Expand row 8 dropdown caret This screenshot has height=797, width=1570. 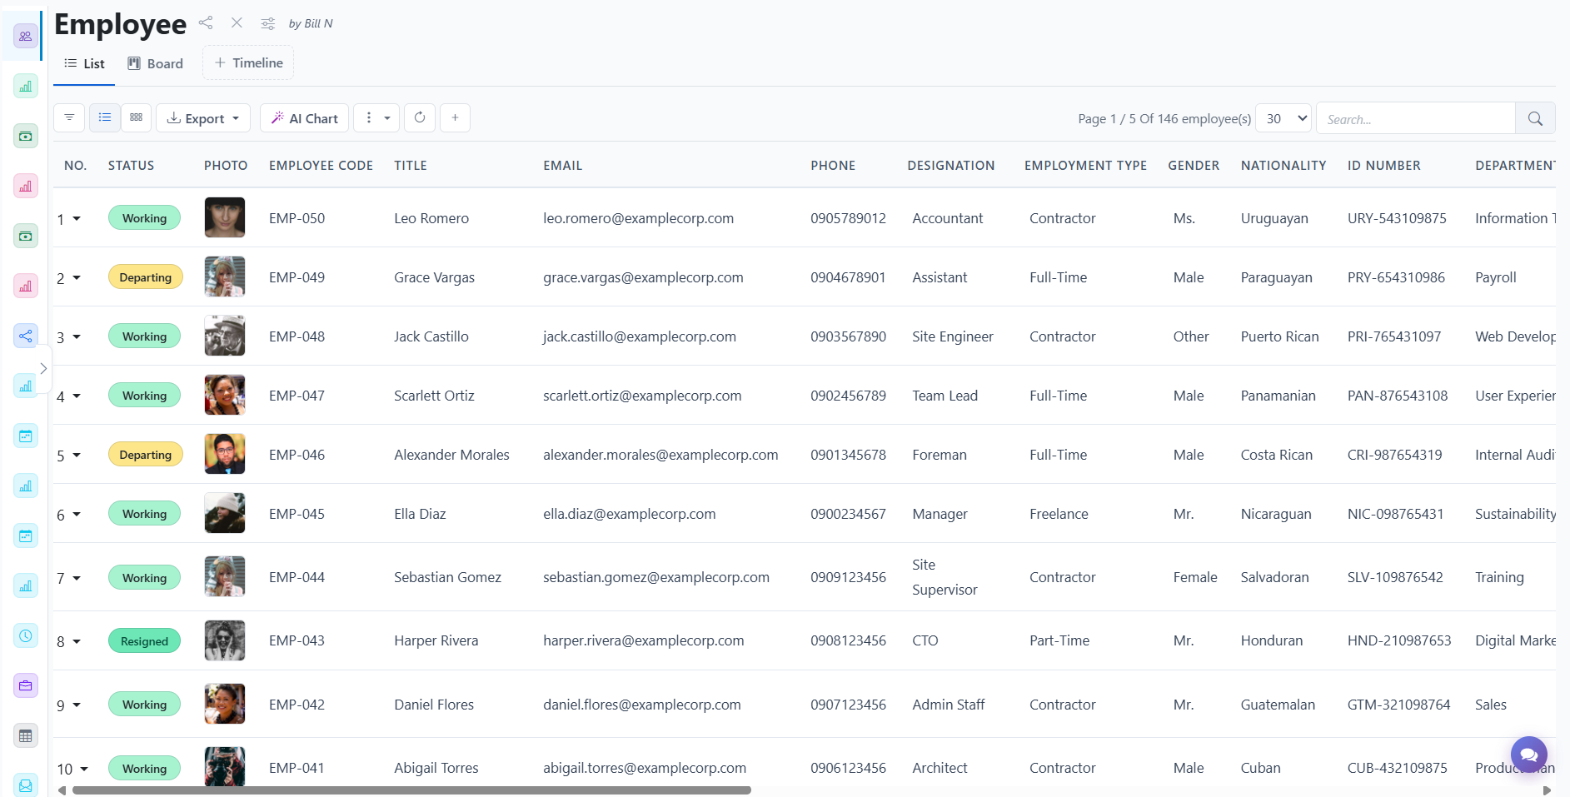[77, 641]
